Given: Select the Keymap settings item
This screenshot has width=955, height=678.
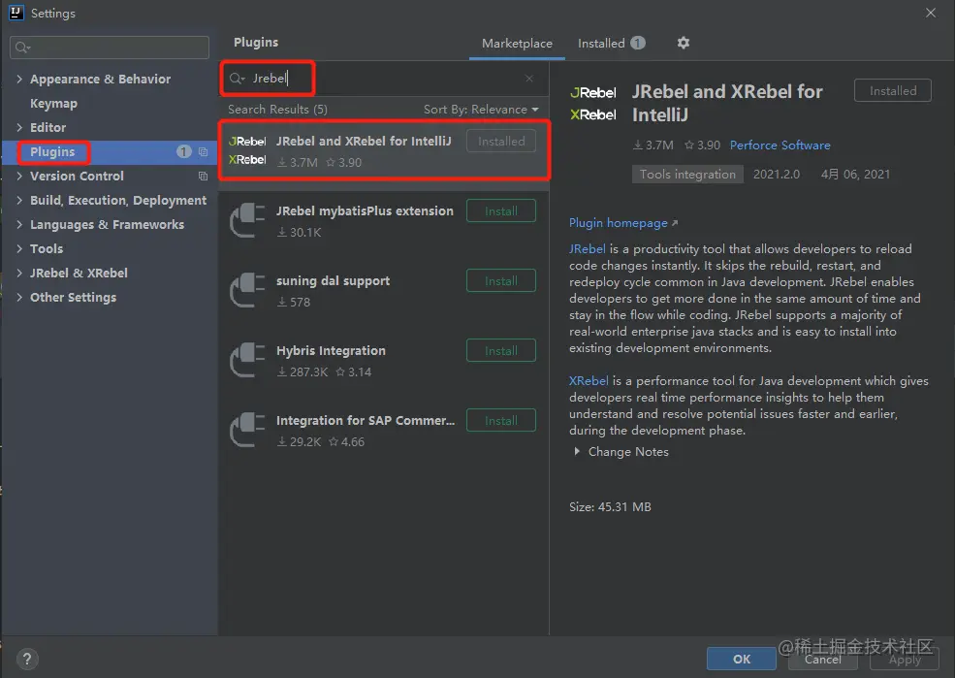Looking at the screenshot, I should pos(53,104).
